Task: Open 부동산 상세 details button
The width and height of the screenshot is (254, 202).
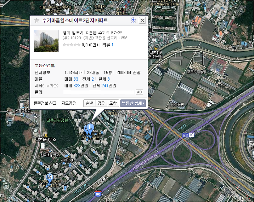Action: (x=133, y=103)
